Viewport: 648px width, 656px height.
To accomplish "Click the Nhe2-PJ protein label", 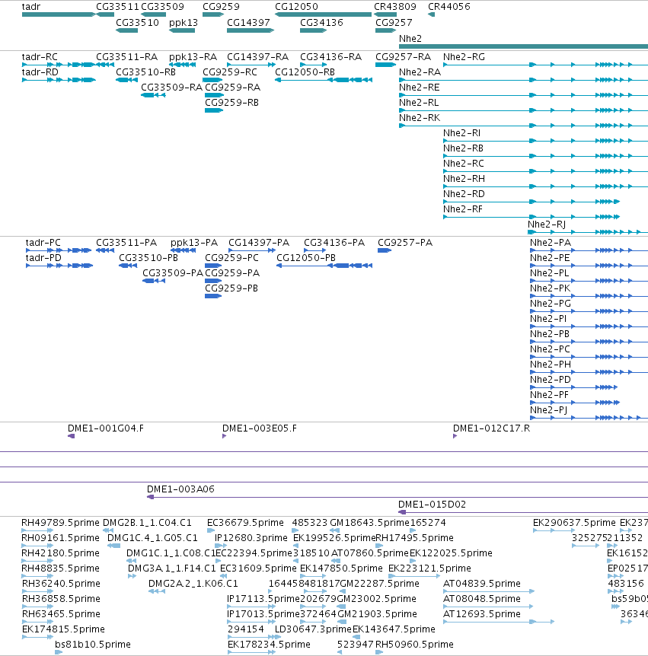I will click(x=549, y=410).
